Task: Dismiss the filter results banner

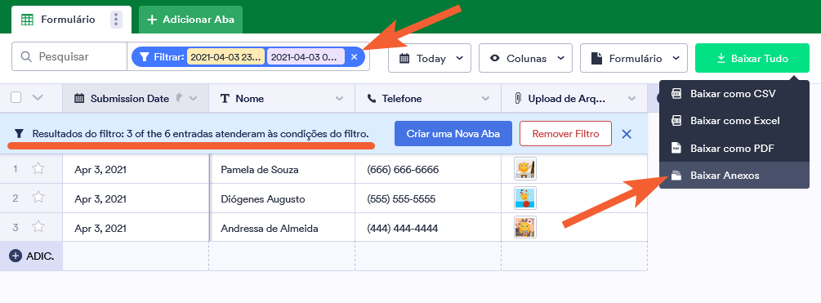Action: [x=627, y=134]
